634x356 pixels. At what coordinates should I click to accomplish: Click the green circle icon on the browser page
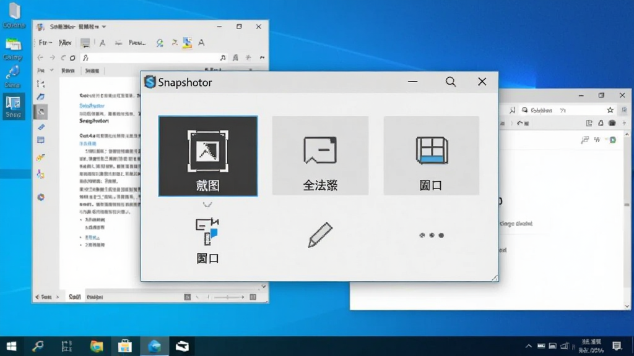(x=613, y=140)
